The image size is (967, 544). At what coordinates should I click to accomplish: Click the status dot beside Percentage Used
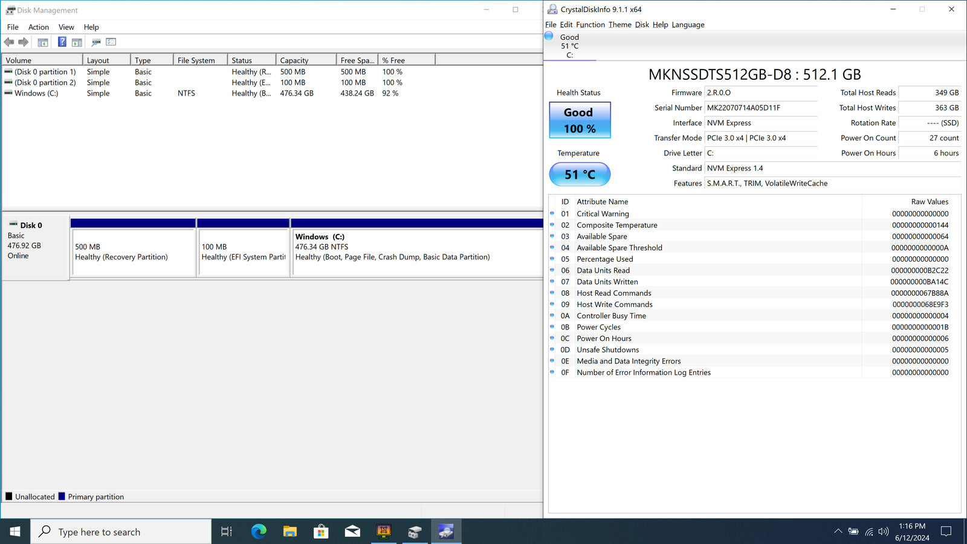552,259
